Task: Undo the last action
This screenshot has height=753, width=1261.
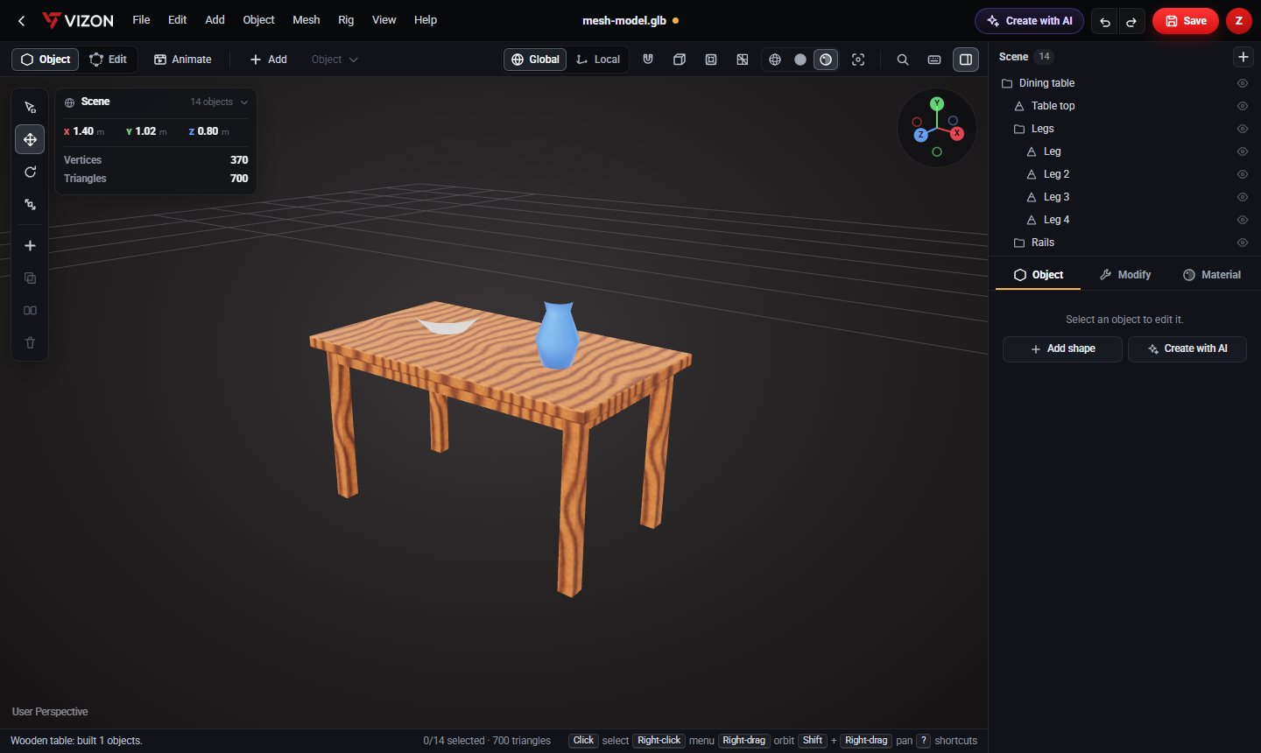Action: click(x=1105, y=21)
